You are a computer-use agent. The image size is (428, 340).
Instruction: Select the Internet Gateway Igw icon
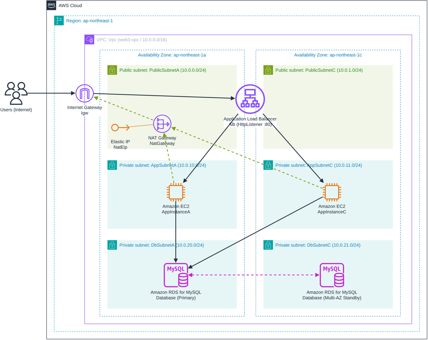click(x=84, y=94)
